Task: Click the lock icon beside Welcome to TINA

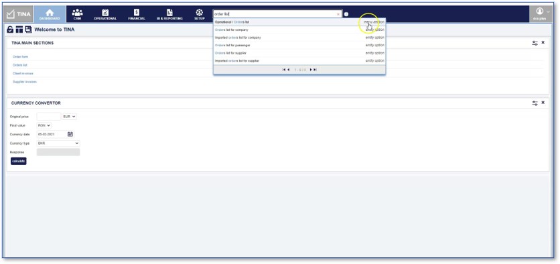Action: point(10,29)
